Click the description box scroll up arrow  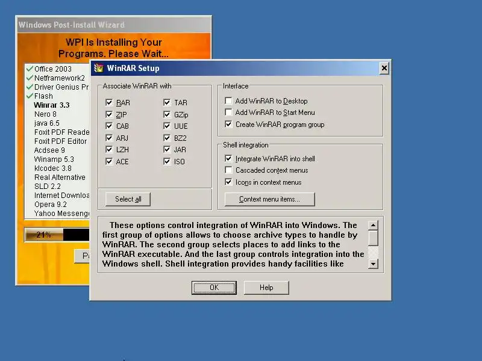pos(373,226)
